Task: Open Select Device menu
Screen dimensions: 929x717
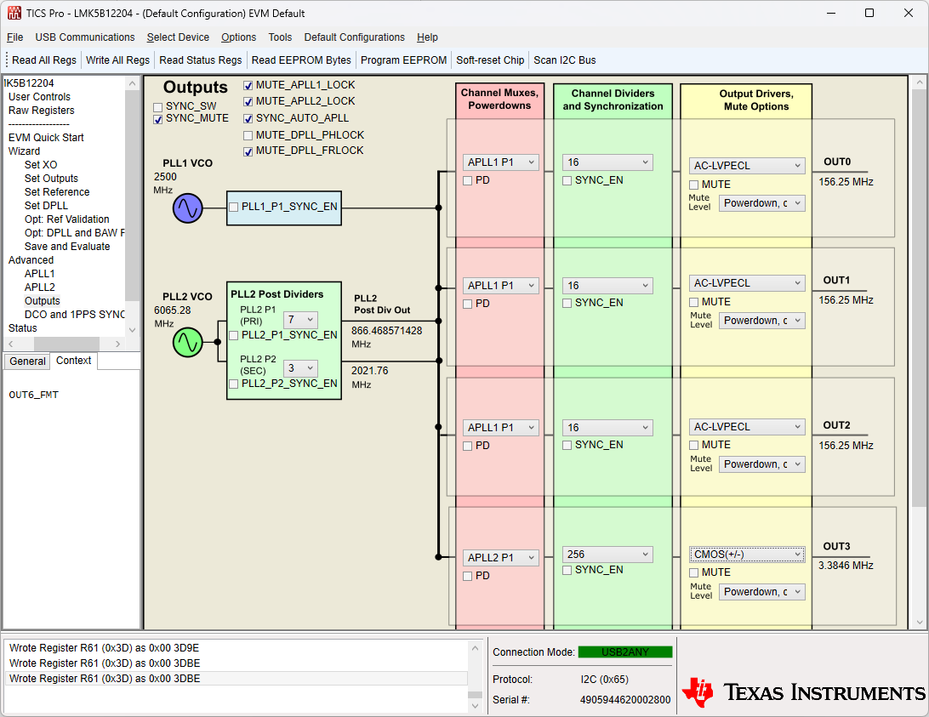Action: coord(178,37)
